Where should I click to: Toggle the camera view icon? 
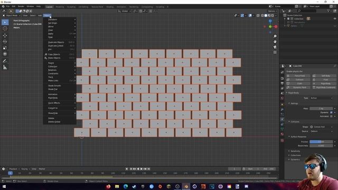[x=275, y=47]
